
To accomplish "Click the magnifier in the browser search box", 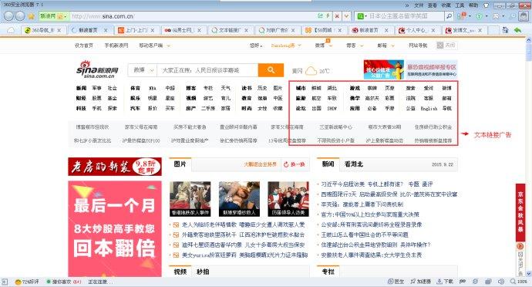I will point(449,16).
